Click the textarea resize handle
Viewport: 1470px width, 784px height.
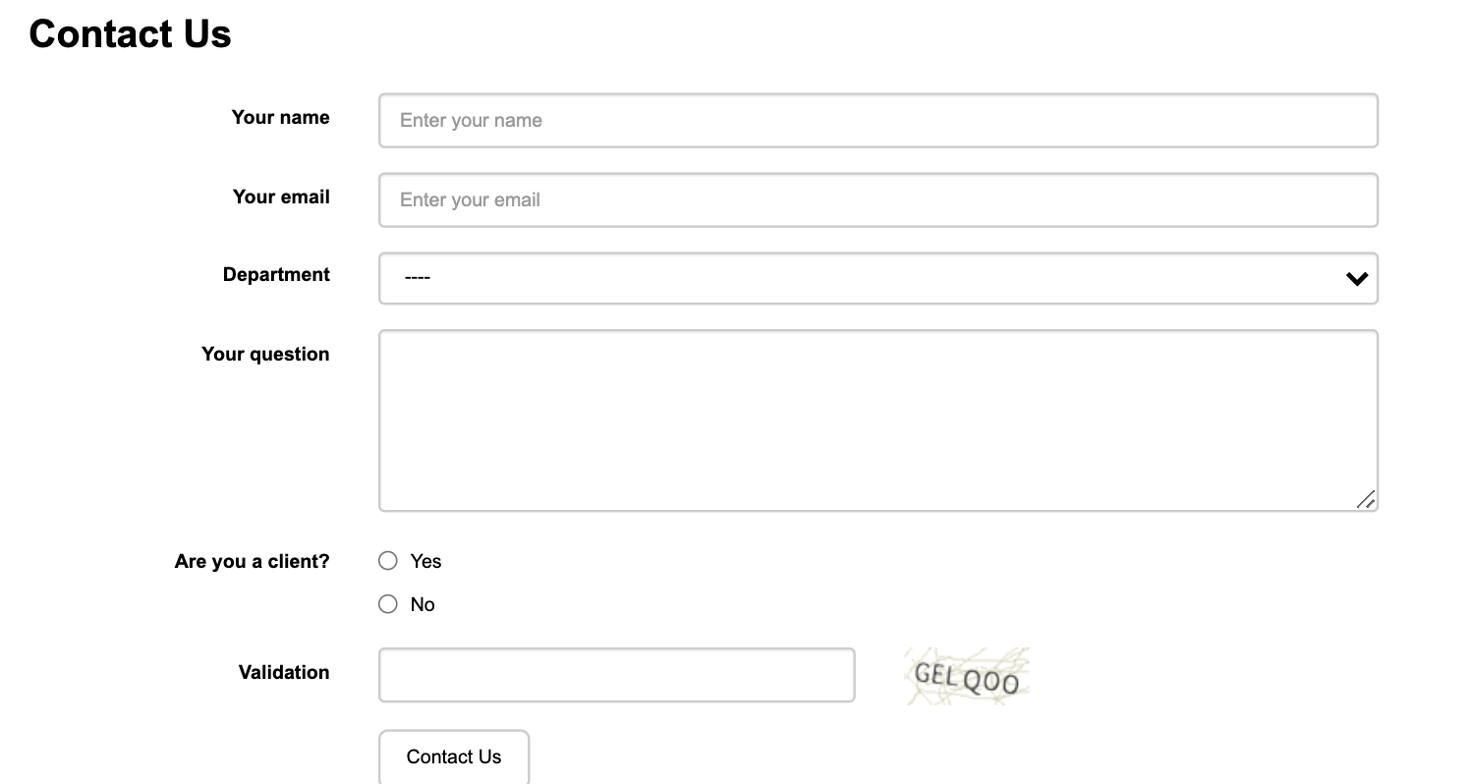[1366, 499]
